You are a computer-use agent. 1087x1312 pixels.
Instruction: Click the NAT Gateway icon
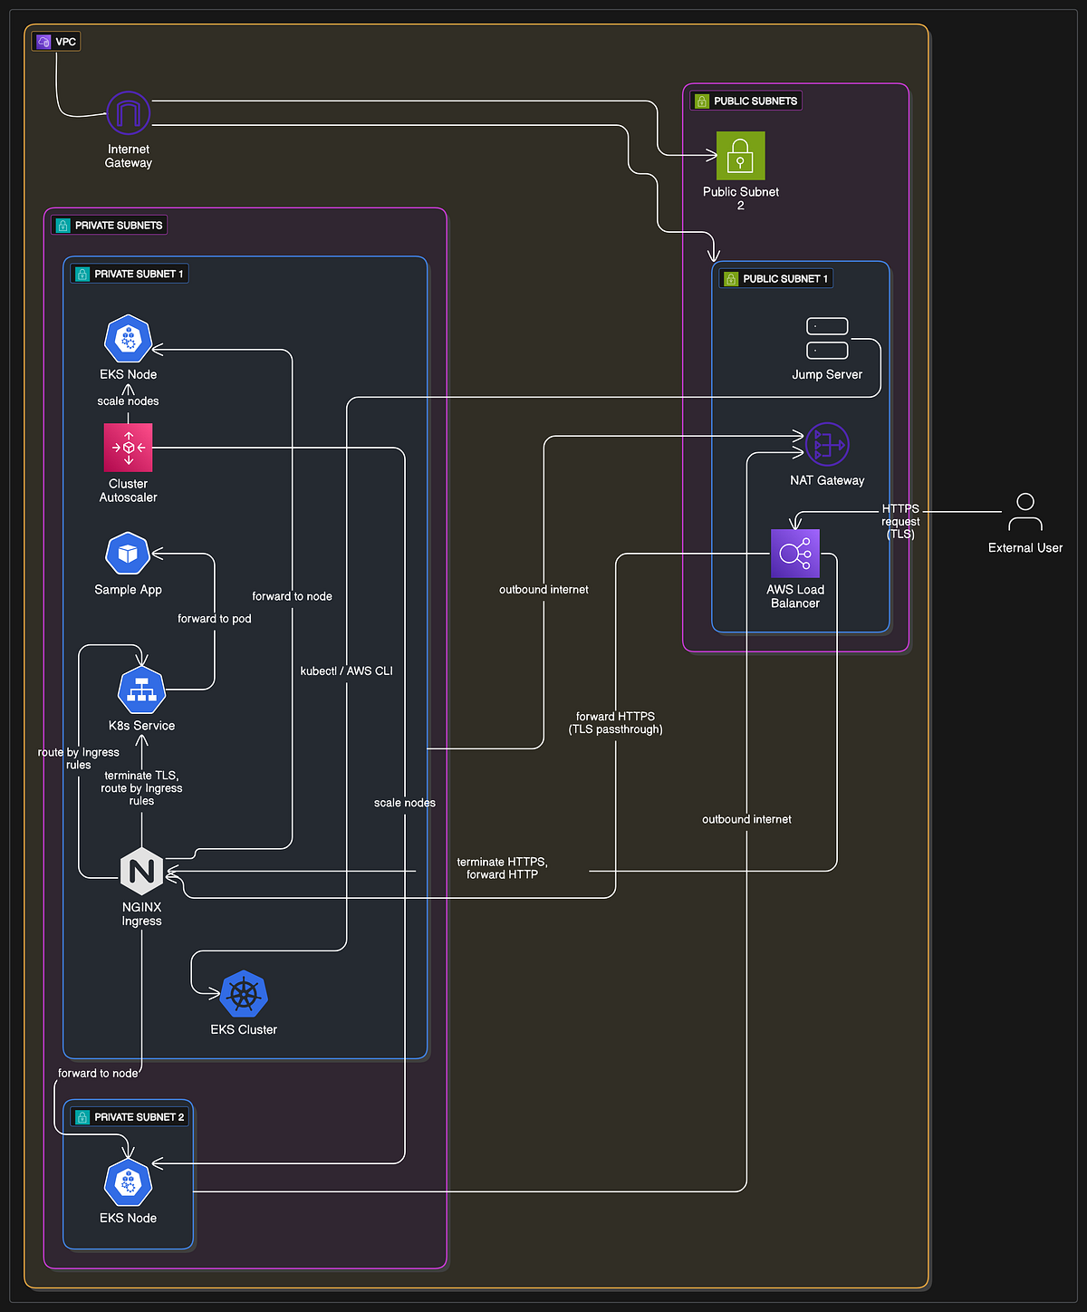pos(827,445)
